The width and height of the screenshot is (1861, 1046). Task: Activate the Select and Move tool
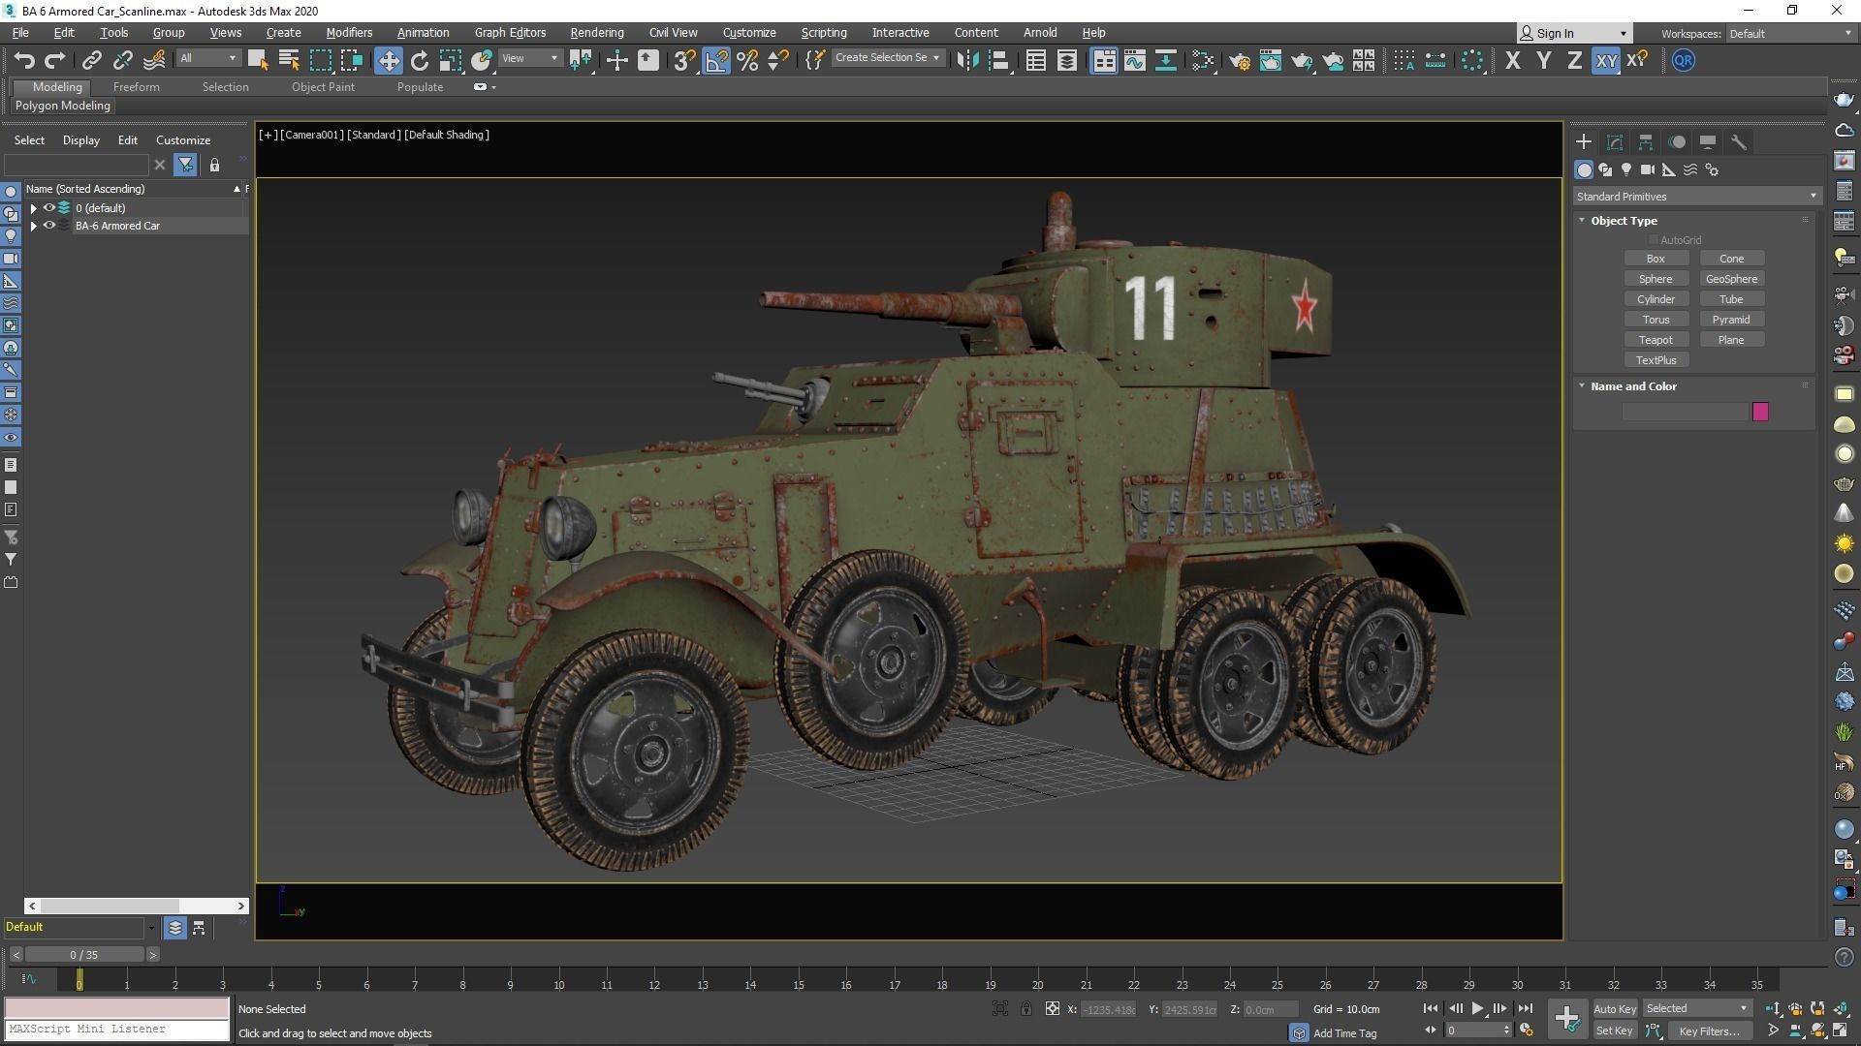pyautogui.click(x=388, y=60)
